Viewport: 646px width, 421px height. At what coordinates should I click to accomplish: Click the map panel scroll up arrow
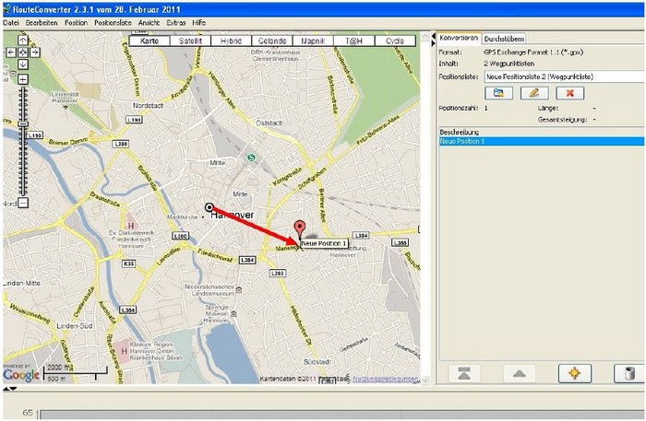click(425, 36)
